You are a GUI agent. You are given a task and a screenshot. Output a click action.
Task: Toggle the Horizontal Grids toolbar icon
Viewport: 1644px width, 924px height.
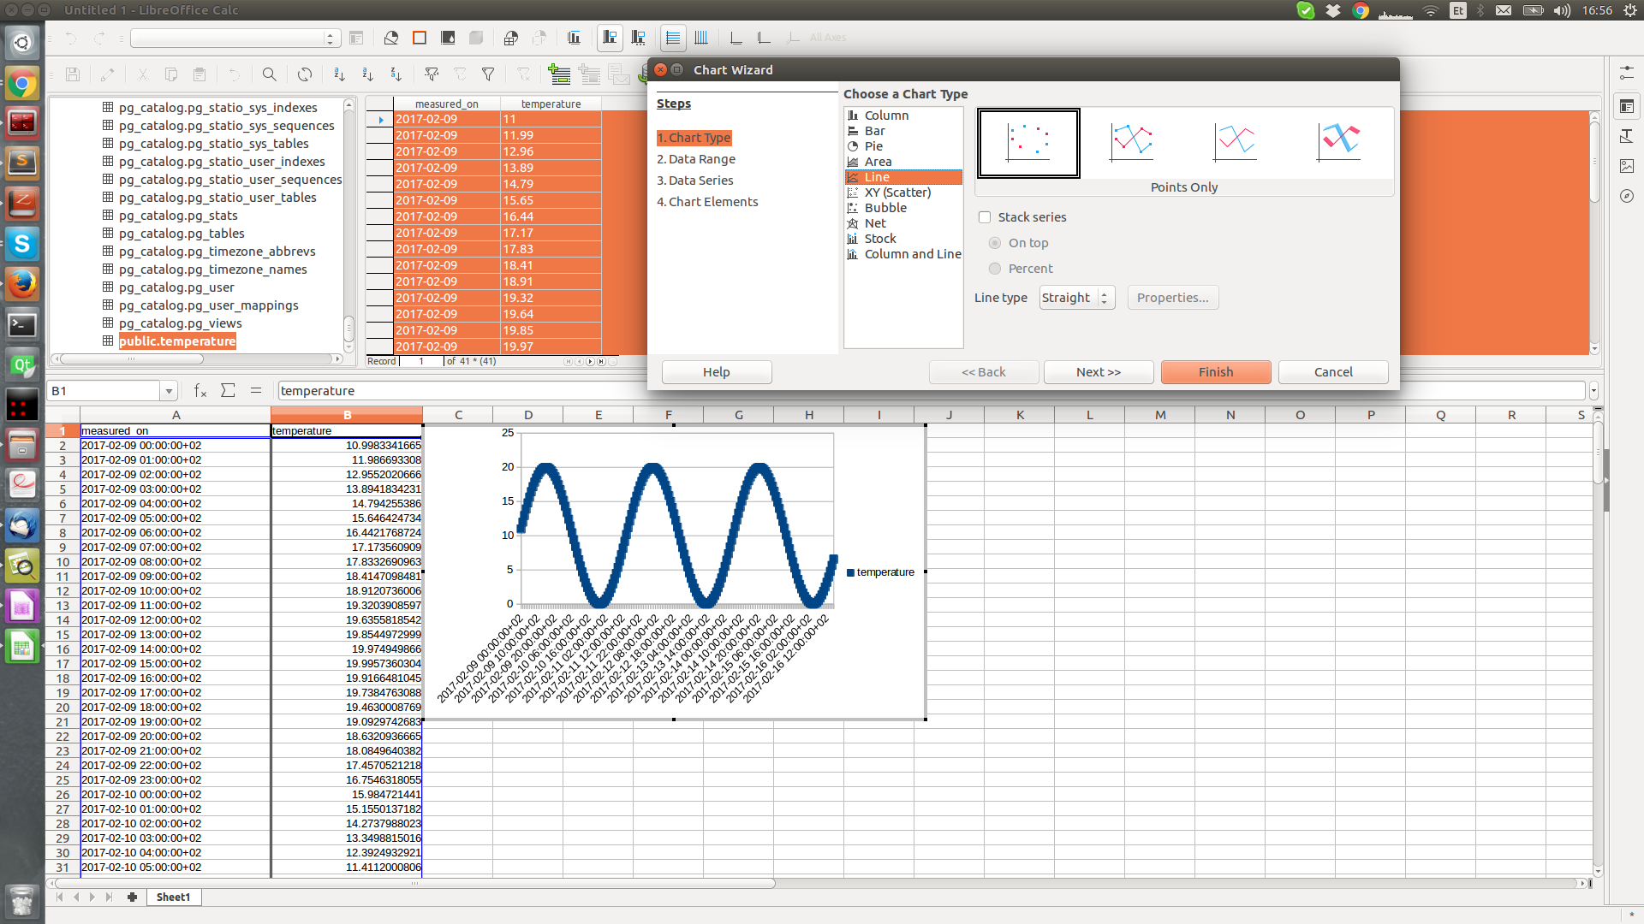(673, 38)
